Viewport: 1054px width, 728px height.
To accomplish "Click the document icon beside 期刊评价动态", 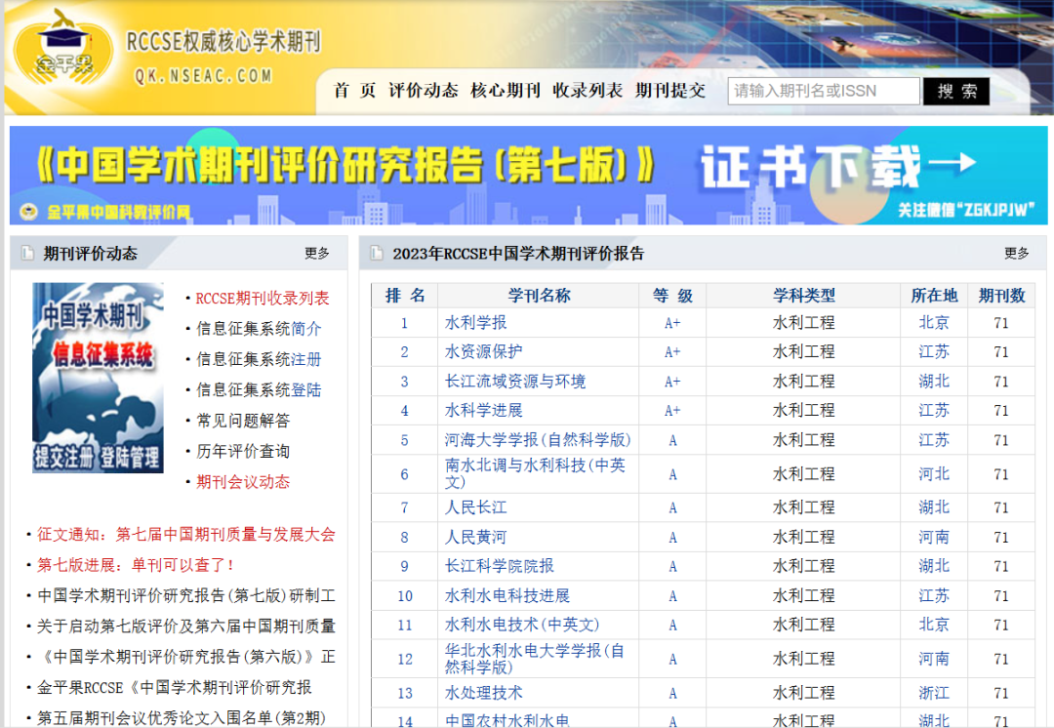I will point(26,253).
